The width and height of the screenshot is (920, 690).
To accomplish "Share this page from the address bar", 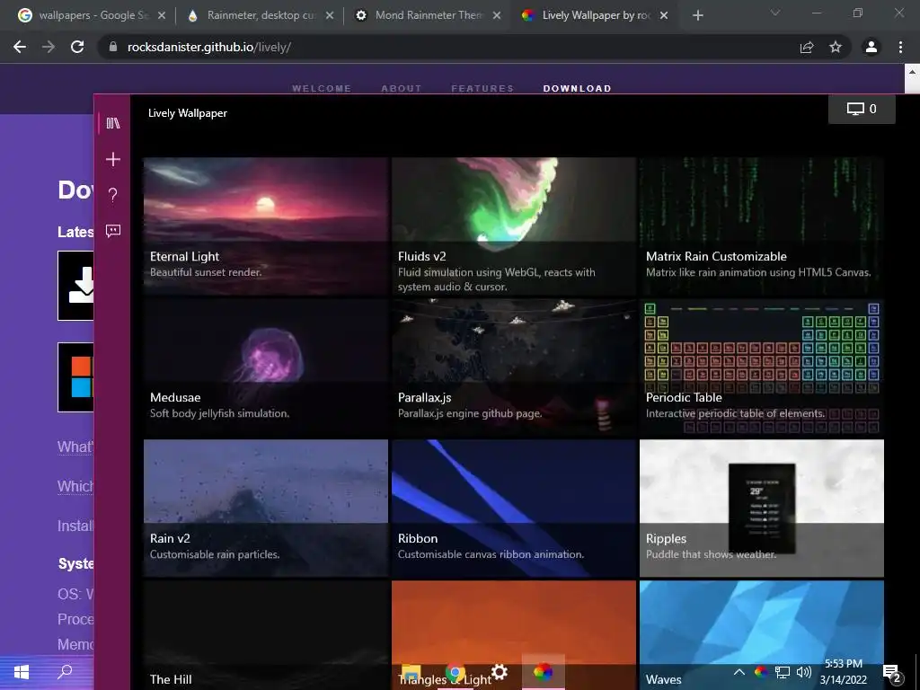I will (807, 47).
